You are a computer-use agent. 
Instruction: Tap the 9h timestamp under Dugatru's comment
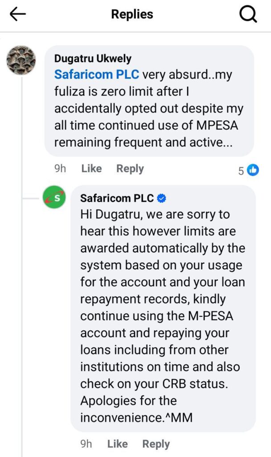pyautogui.click(x=60, y=169)
